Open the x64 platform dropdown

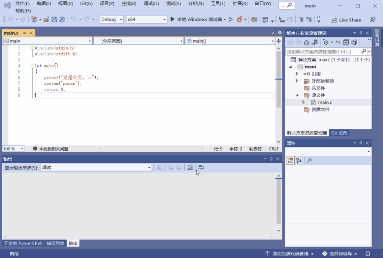[x=146, y=20]
